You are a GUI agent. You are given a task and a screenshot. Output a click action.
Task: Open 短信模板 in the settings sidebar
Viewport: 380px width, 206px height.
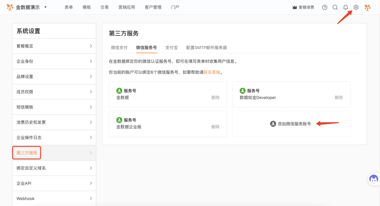(x=54, y=107)
